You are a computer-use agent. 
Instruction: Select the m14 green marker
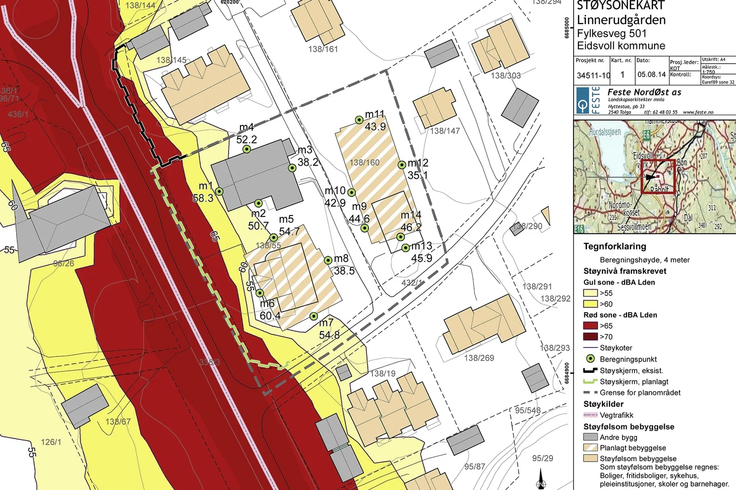[x=401, y=237]
